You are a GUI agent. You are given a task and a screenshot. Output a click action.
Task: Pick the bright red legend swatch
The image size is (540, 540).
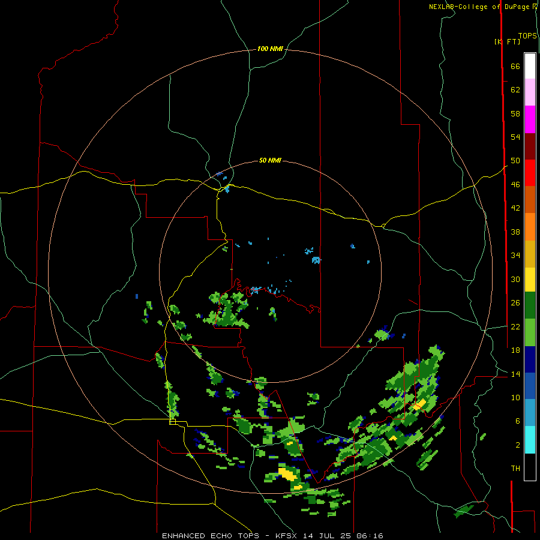[x=530, y=173]
